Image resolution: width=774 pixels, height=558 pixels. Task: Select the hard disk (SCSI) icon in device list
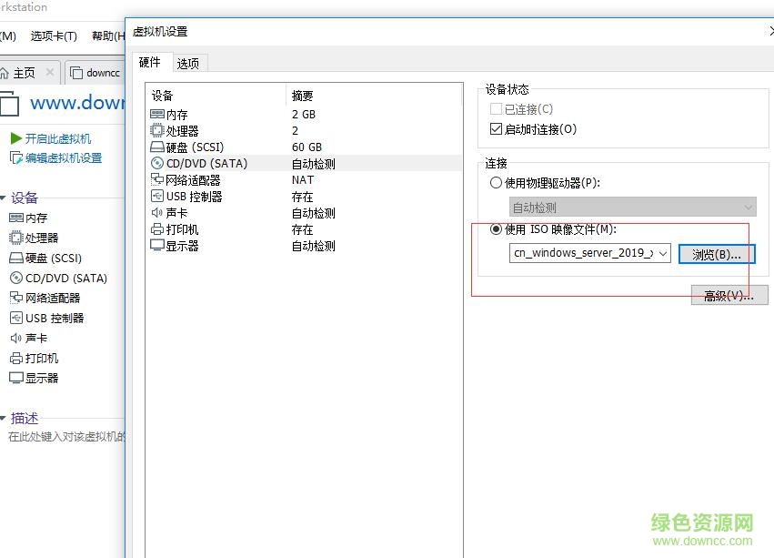[x=156, y=147]
